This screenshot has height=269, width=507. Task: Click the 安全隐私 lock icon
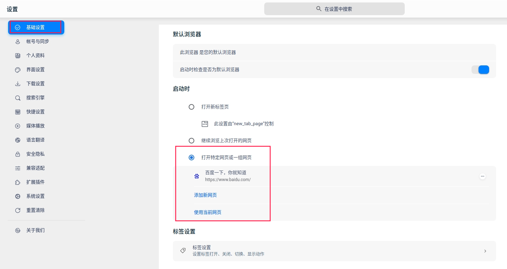pos(18,154)
